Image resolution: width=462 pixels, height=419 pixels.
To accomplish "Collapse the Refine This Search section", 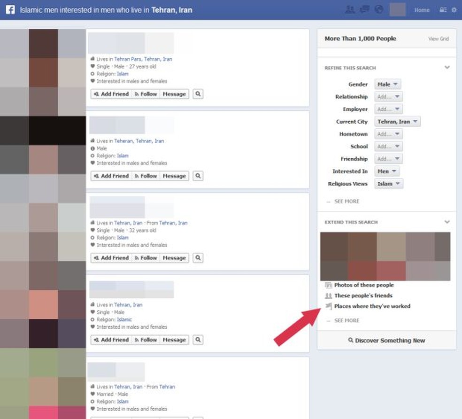I will point(447,67).
